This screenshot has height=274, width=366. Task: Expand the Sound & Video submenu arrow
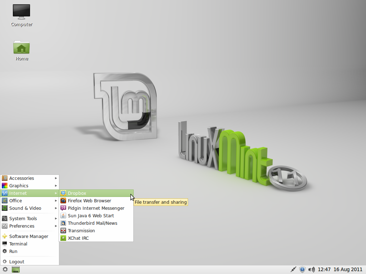point(56,208)
